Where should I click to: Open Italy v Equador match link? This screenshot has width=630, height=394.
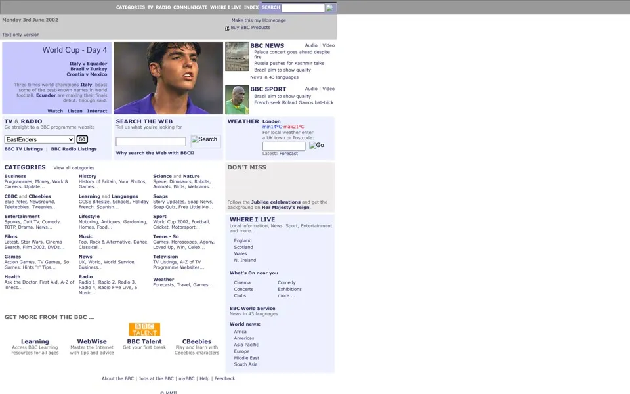[88, 64]
